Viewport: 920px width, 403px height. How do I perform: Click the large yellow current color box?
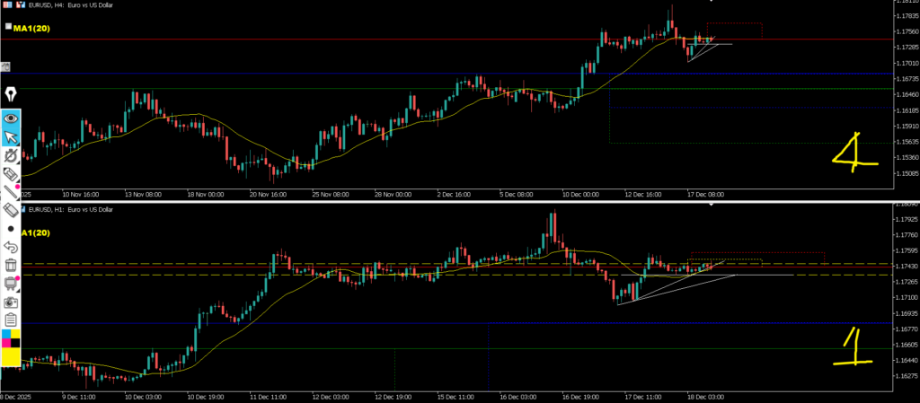tap(11, 356)
